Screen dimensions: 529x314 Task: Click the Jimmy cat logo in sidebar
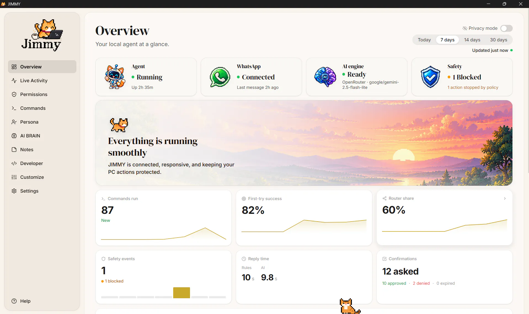tap(42, 35)
